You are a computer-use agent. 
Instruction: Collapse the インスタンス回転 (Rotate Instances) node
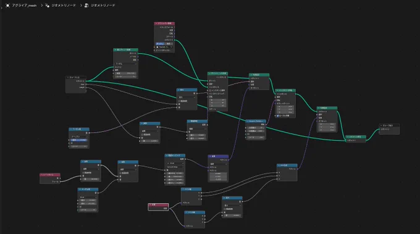(277, 91)
